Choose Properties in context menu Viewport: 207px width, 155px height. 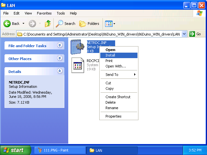click(x=119, y=116)
